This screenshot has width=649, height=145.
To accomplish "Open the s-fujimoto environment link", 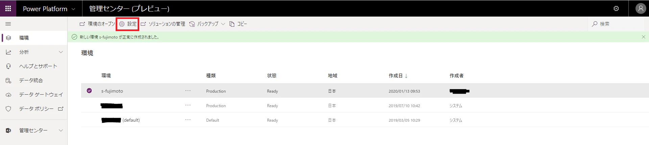I will (112, 91).
